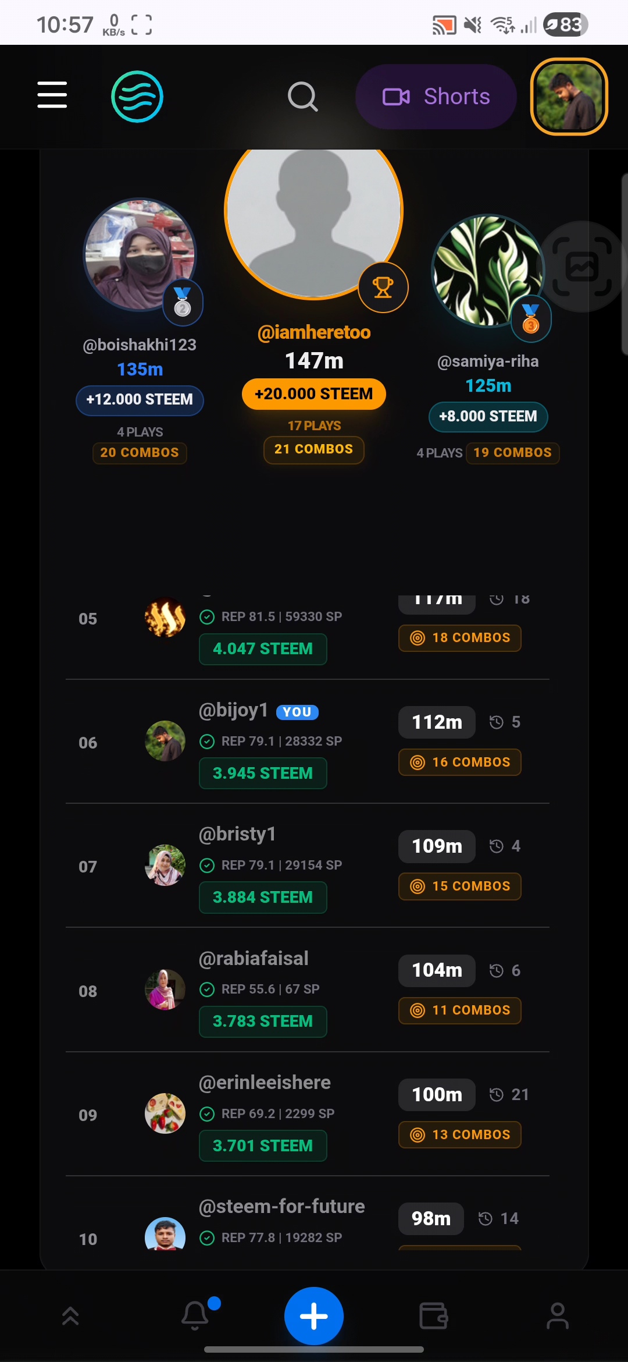
Task: Tap the gold trophy badge
Action: 383,288
